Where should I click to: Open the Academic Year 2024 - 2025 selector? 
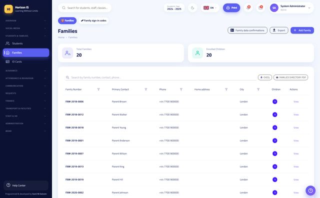(174, 8)
